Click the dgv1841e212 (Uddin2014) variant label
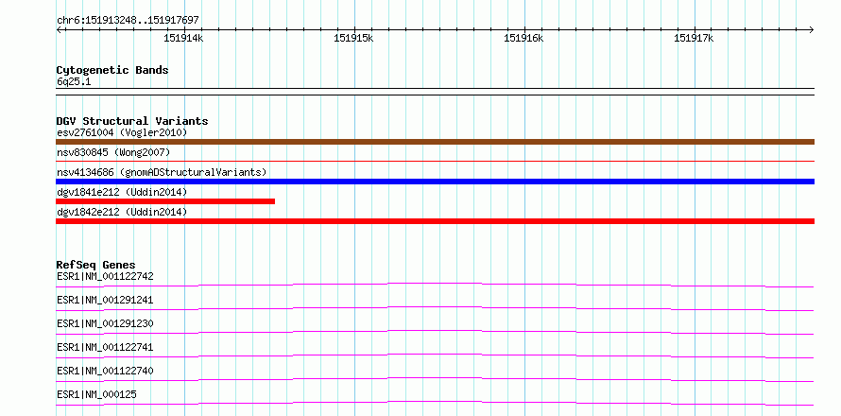This screenshot has height=416, width=841. click(122, 192)
